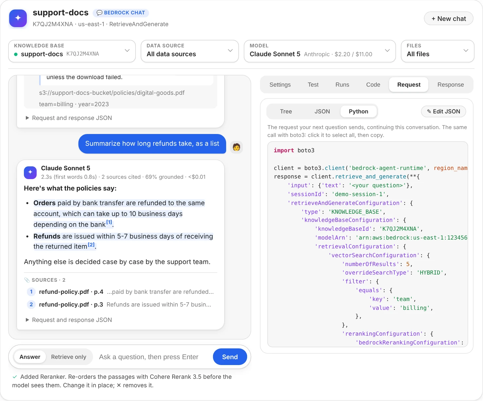Expand 'Request and response JSON' below the Sources list
This screenshot has height=401, width=483.
(x=69, y=320)
